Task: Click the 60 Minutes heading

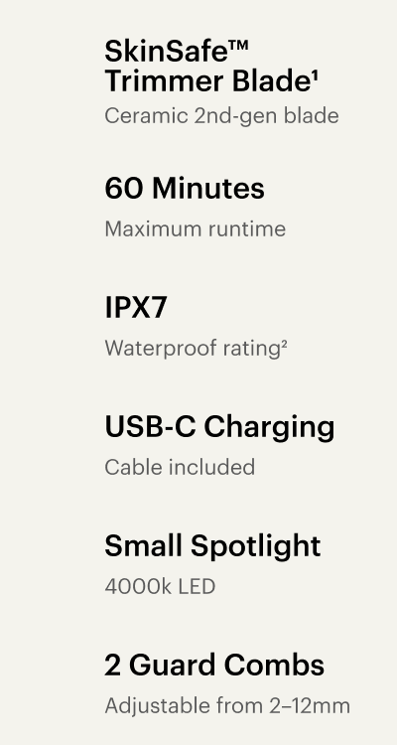Action: (185, 188)
